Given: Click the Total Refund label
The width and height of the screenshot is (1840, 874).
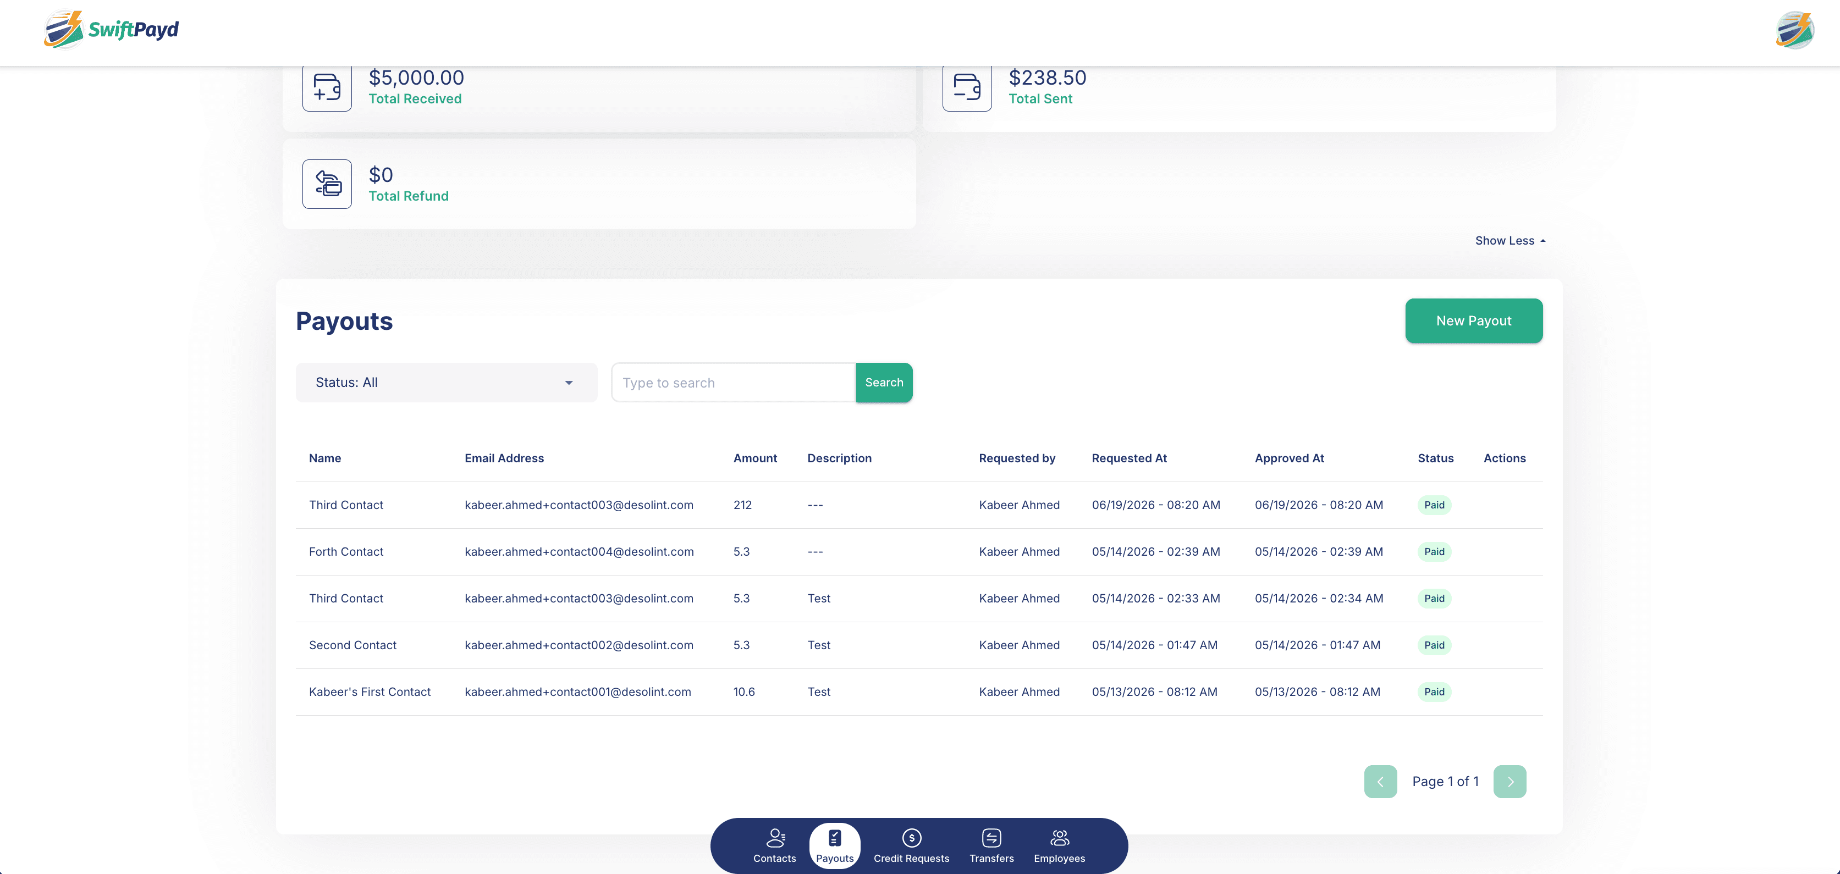Looking at the screenshot, I should click(x=409, y=196).
